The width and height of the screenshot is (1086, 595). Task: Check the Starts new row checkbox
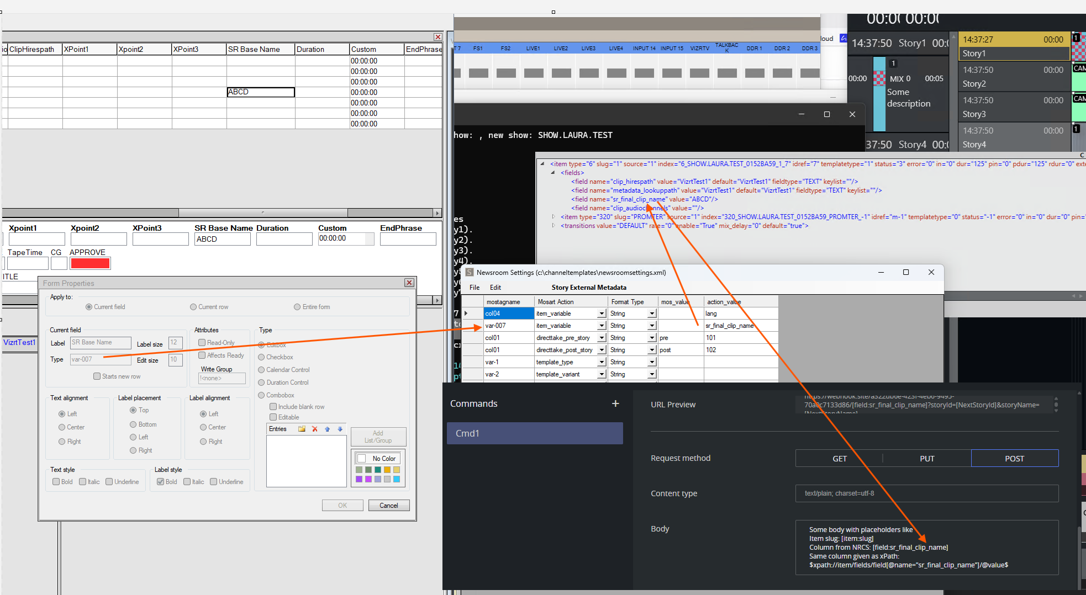click(x=97, y=376)
